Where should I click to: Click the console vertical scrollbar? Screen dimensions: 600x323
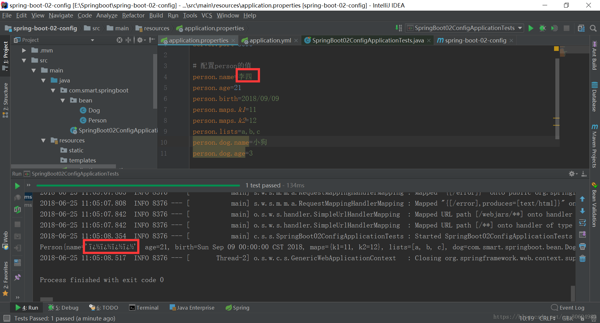(573, 293)
